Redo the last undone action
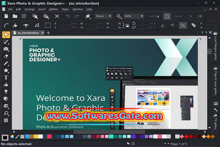The height and width of the screenshot is (147, 220). point(77,16)
